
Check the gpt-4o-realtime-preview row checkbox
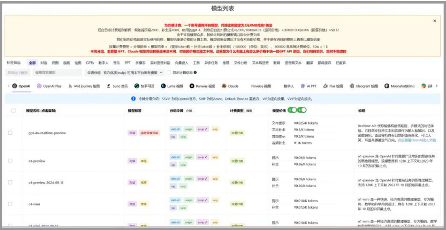pyautogui.click(x=10, y=133)
